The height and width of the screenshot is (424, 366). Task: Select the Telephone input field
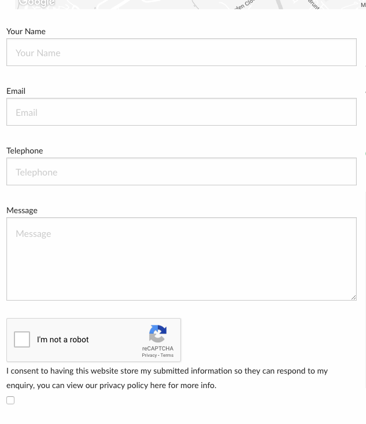click(x=182, y=171)
